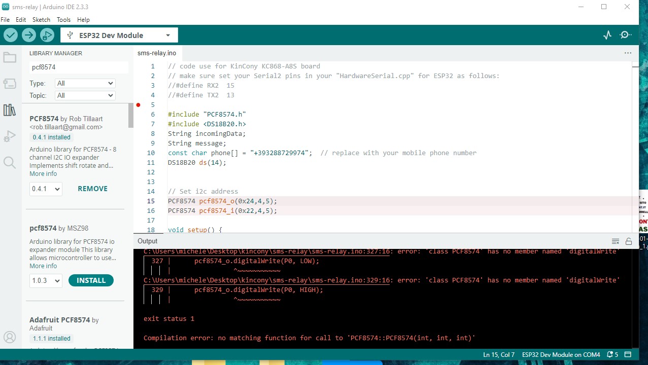Open the Boards Manager sidebar icon

pyautogui.click(x=10, y=84)
